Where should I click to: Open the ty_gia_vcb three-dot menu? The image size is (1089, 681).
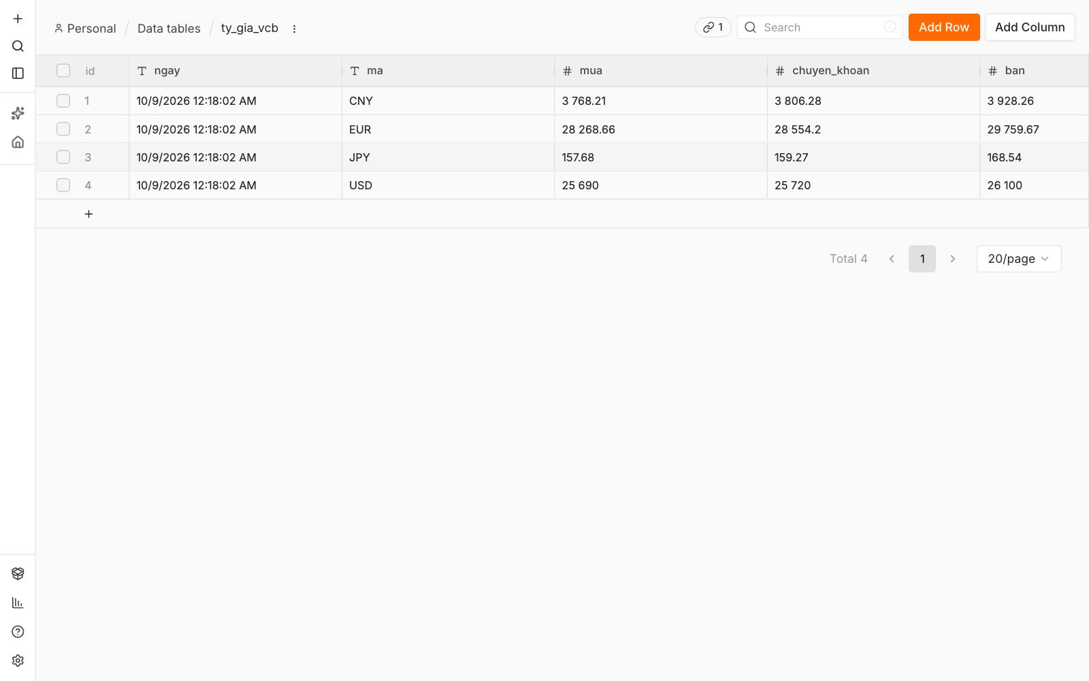294,29
